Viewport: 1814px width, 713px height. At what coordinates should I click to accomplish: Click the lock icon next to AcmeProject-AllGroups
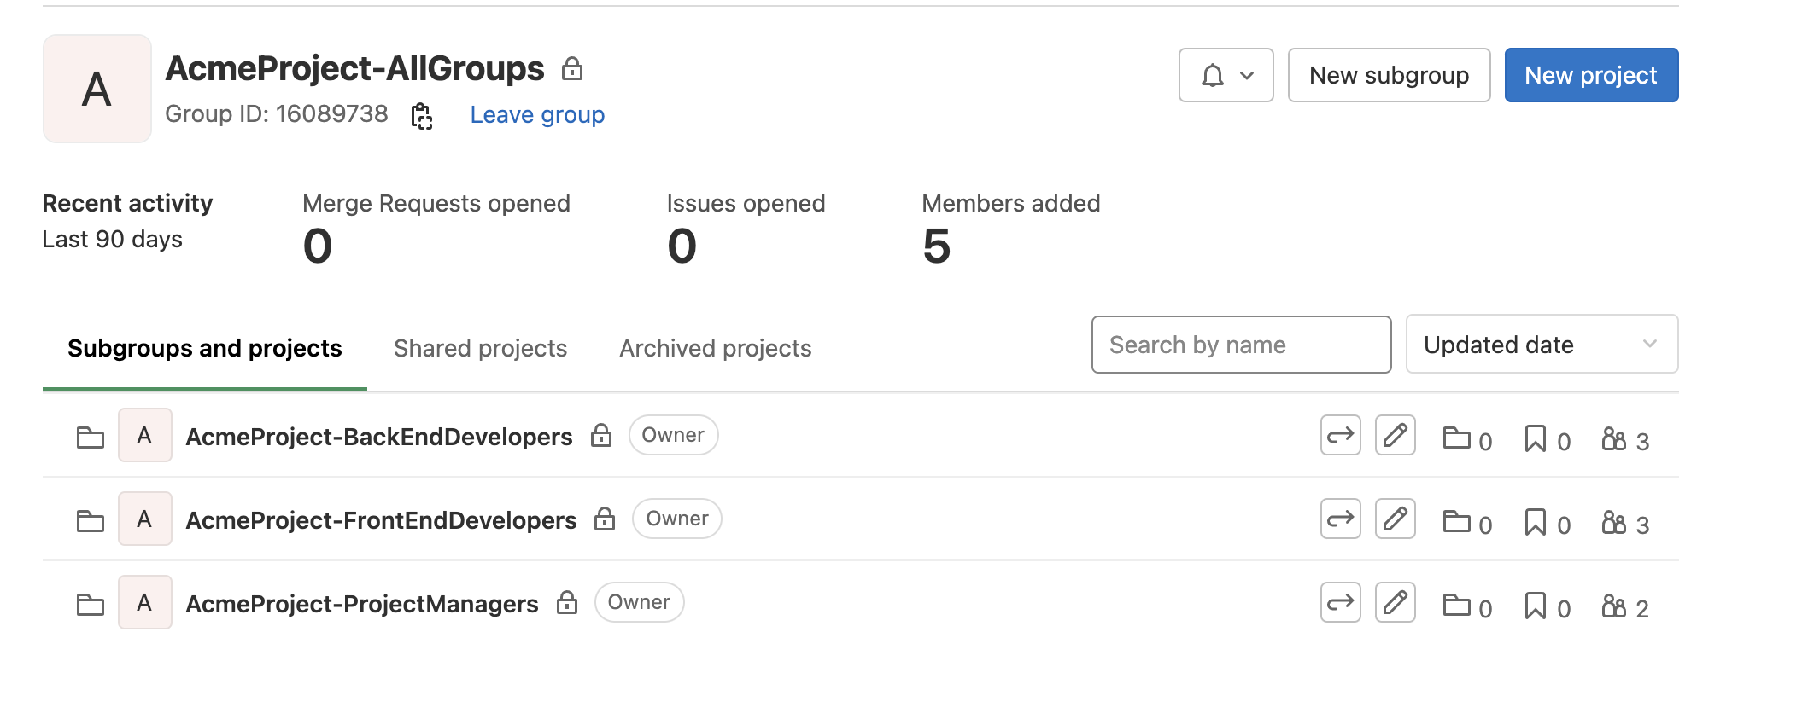pos(572,68)
